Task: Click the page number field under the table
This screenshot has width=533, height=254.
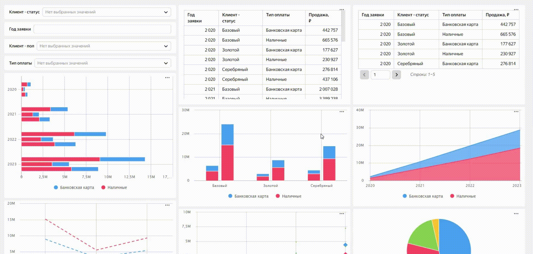Action: 380,75
